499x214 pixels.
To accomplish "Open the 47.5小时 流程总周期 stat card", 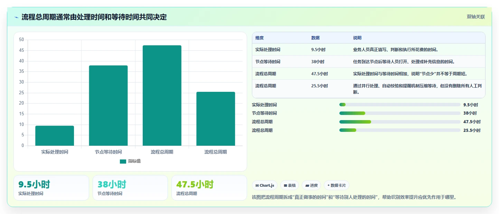I will click(209, 188).
